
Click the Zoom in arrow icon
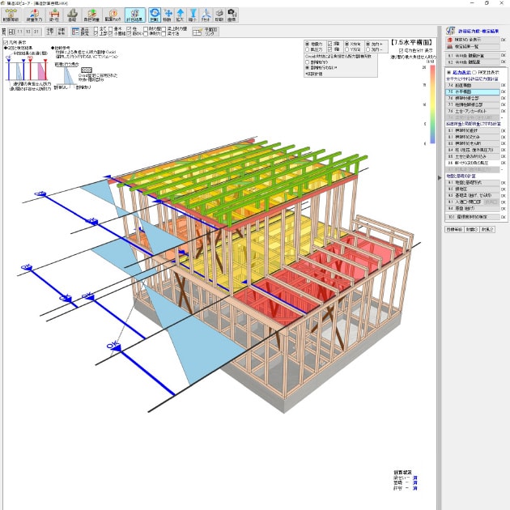click(x=182, y=14)
